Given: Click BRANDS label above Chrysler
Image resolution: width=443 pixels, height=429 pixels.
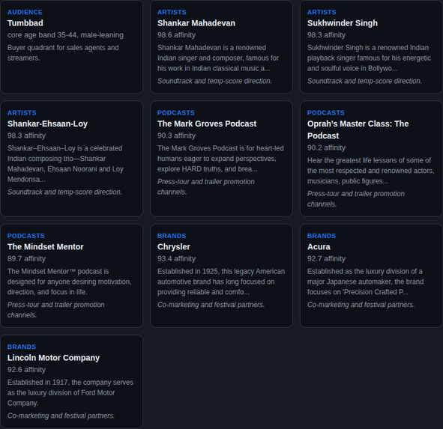Looking at the screenshot, I should [172, 236].
